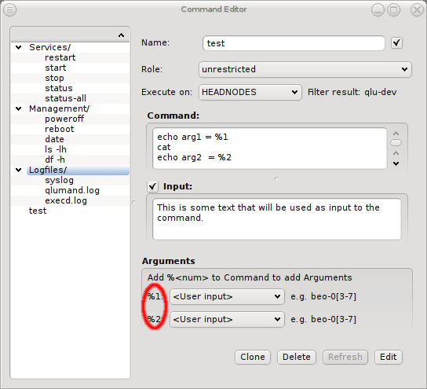This screenshot has height=389, width=427.
Task: Click the down arrow of Command scrollbar
Action: tap(396, 163)
